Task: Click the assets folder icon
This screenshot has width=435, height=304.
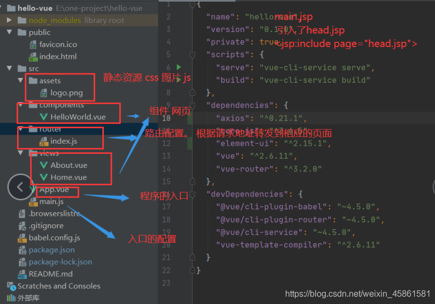Action: tap(33, 81)
